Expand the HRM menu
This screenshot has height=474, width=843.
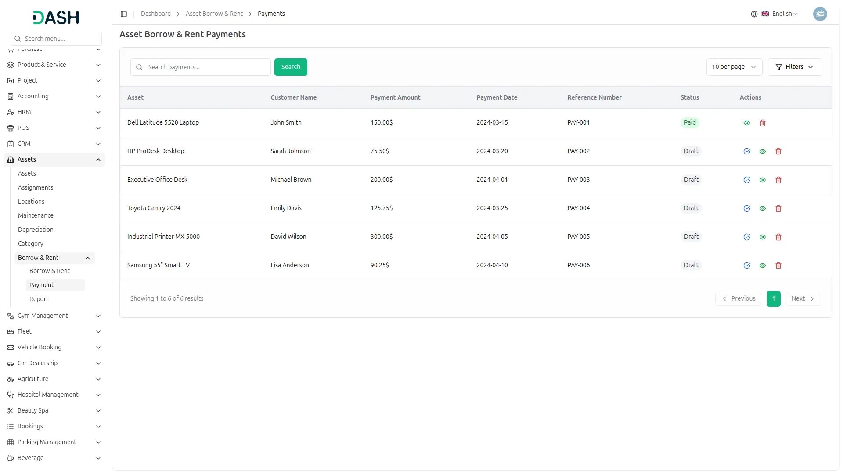[54, 112]
